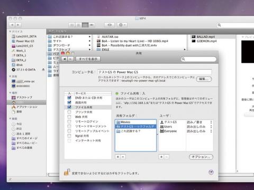
Task: Go forward in Sharing preferences window
Action: click(x=70, y=59)
